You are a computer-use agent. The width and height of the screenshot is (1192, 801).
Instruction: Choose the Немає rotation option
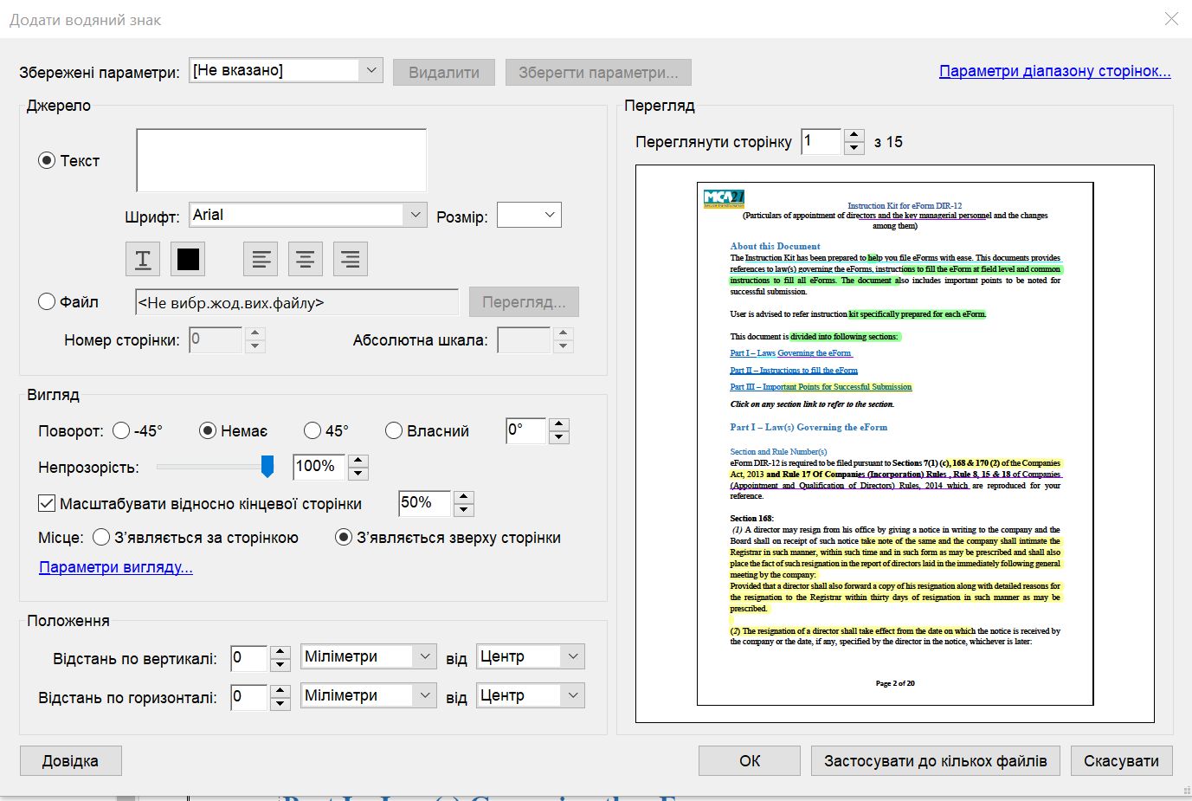(208, 430)
